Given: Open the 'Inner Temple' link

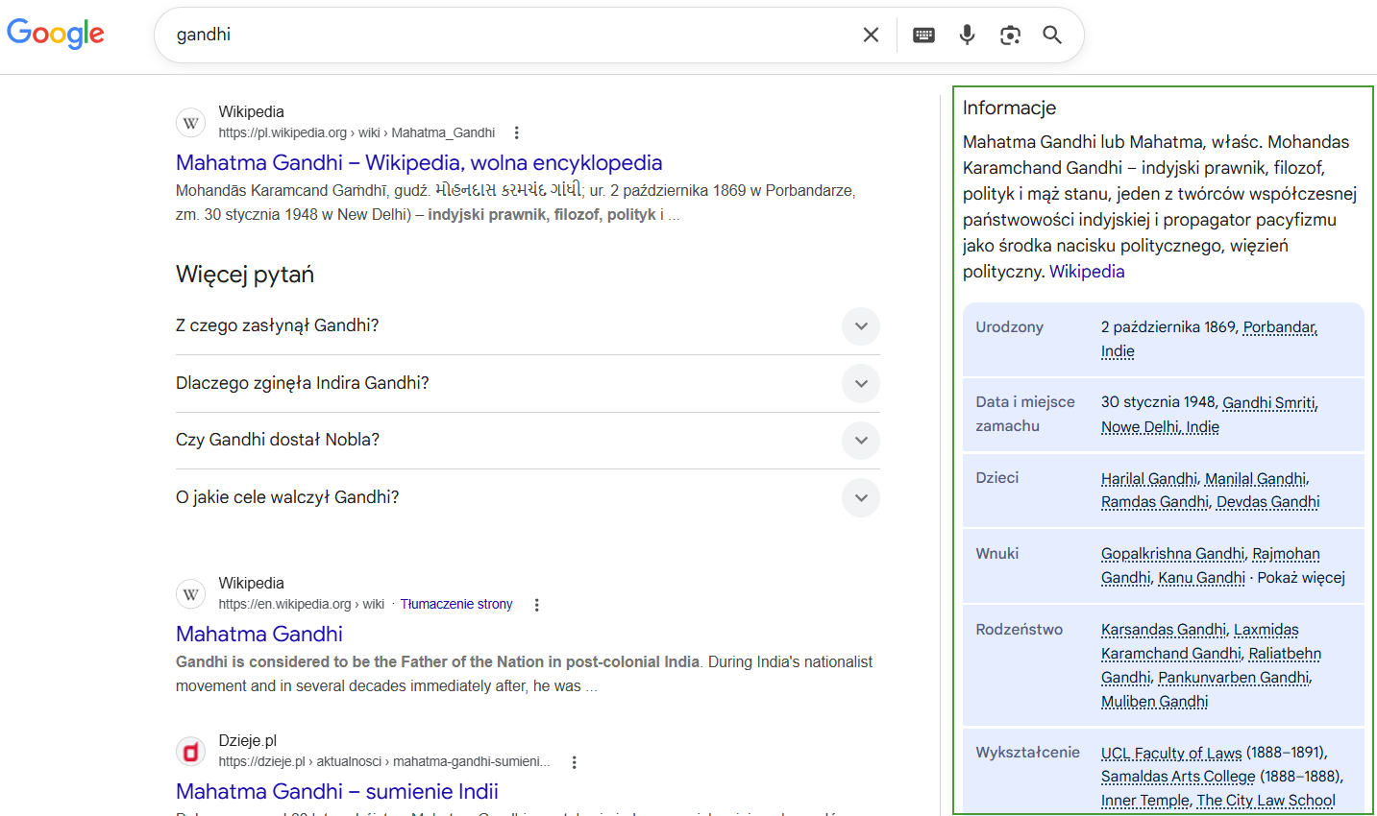Looking at the screenshot, I should click(1145, 801).
